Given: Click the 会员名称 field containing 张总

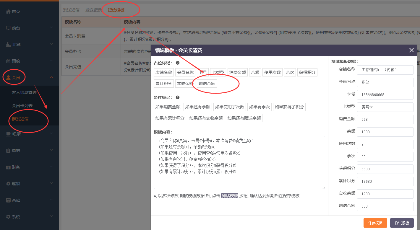Looking at the screenshot, I should point(385,82).
